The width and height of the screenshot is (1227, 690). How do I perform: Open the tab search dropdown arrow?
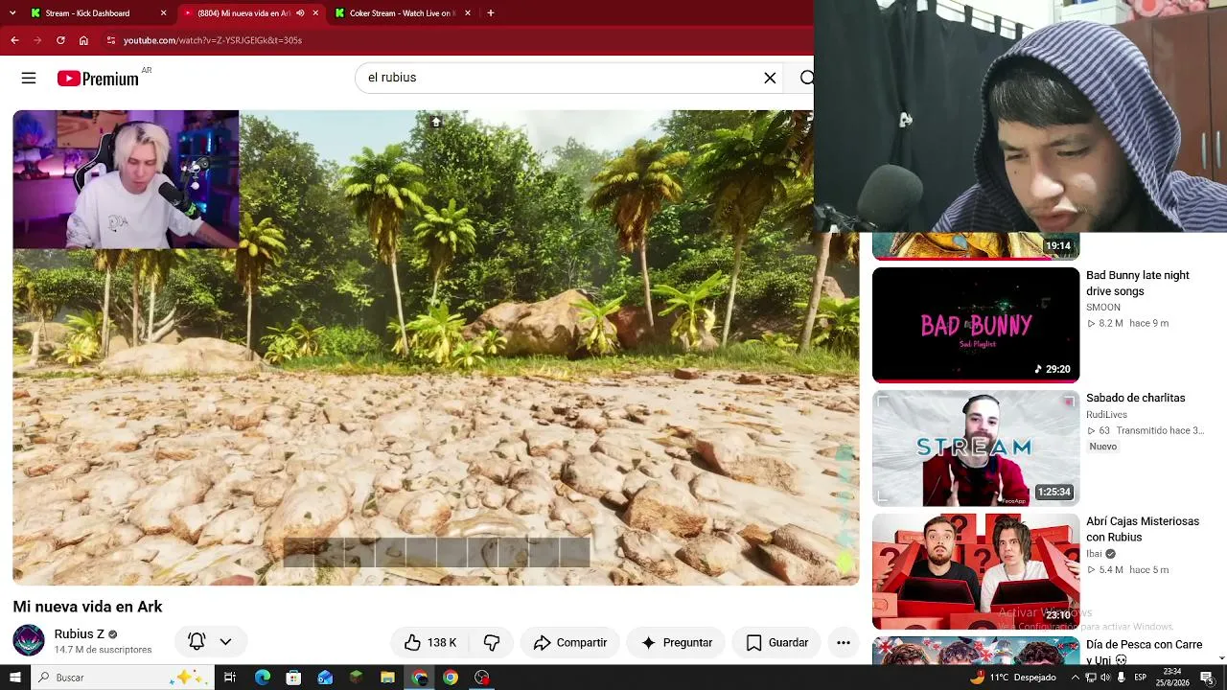[12, 13]
